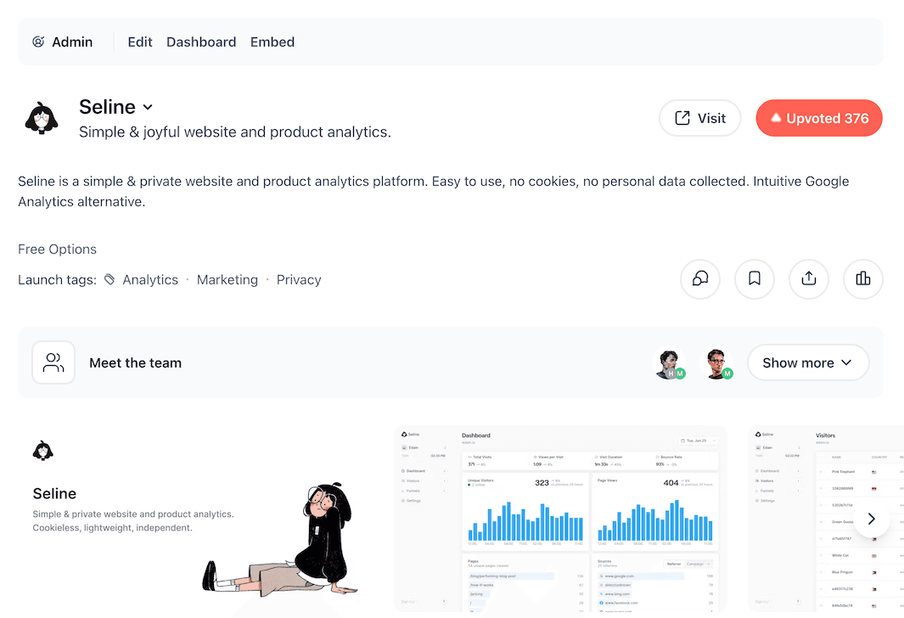Click the Visit button

coord(699,118)
